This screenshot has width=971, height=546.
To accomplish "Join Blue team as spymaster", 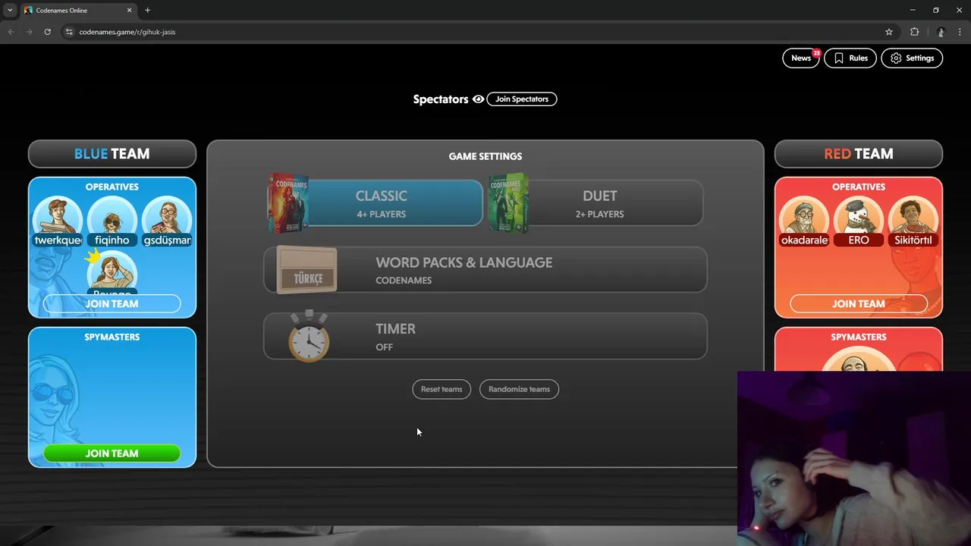I will pyautogui.click(x=112, y=453).
